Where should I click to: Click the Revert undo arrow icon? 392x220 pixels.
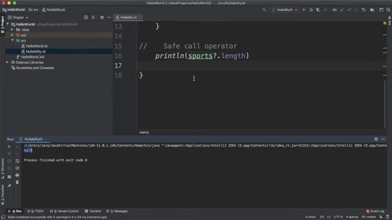(363, 10)
